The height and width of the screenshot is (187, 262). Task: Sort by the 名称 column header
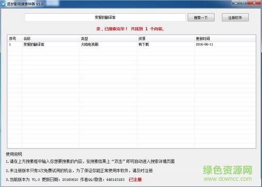tap(51, 39)
